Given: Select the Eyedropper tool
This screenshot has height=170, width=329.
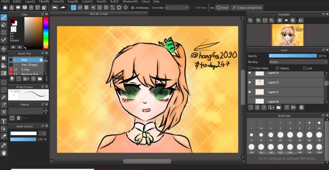Looking at the screenshot, I should click(4, 145).
